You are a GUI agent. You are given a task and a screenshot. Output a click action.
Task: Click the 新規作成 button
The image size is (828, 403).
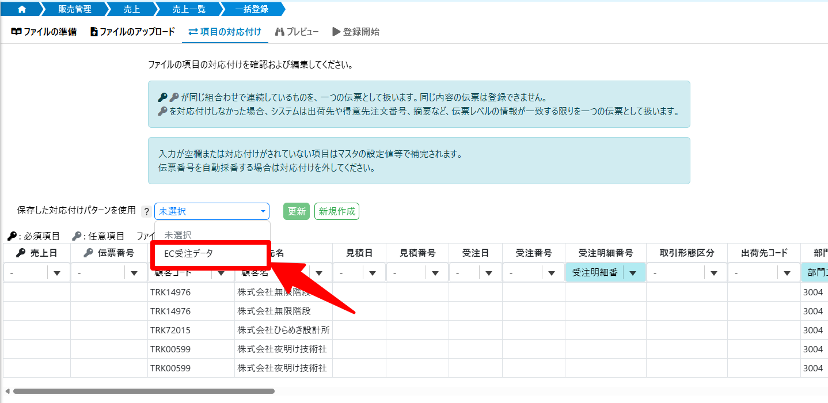336,211
